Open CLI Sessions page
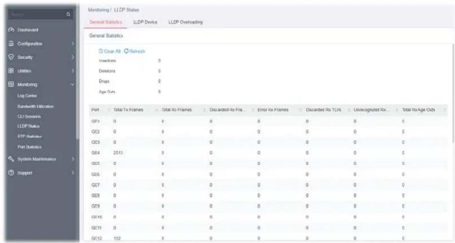This screenshot has width=455, height=243. (x=29, y=117)
